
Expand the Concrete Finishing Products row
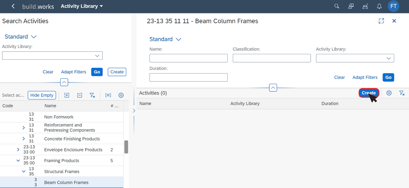click(x=24, y=139)
